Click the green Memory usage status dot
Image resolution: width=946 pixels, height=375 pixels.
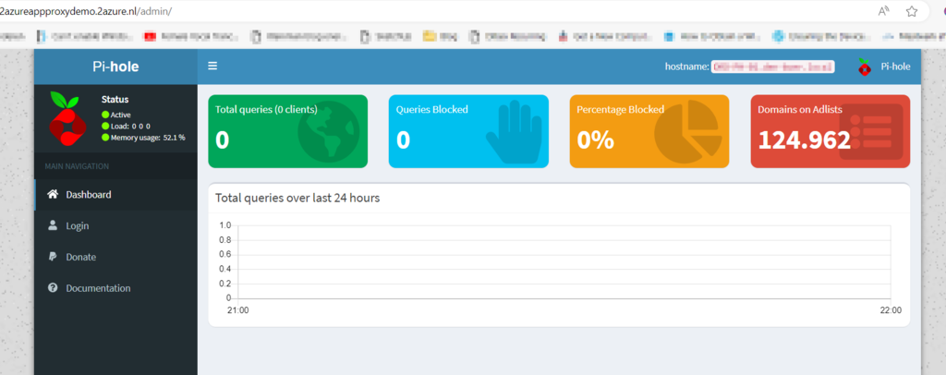tap(105, 138)
